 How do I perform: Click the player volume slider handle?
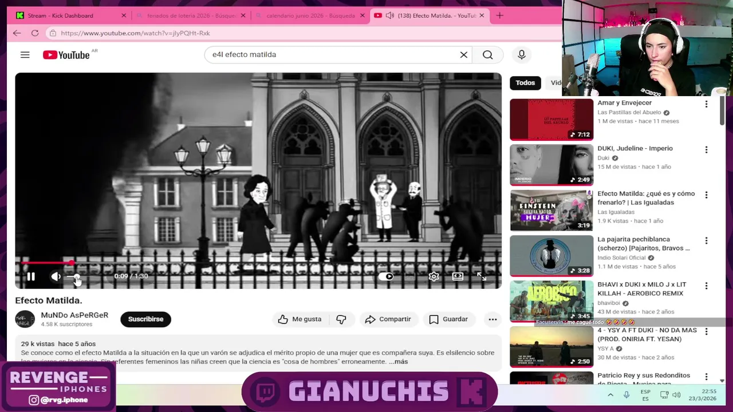coord(77,276)
